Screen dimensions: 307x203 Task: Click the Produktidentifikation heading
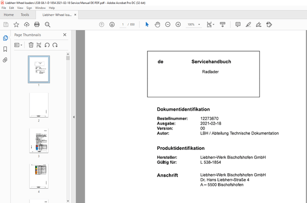click(181, 148)
